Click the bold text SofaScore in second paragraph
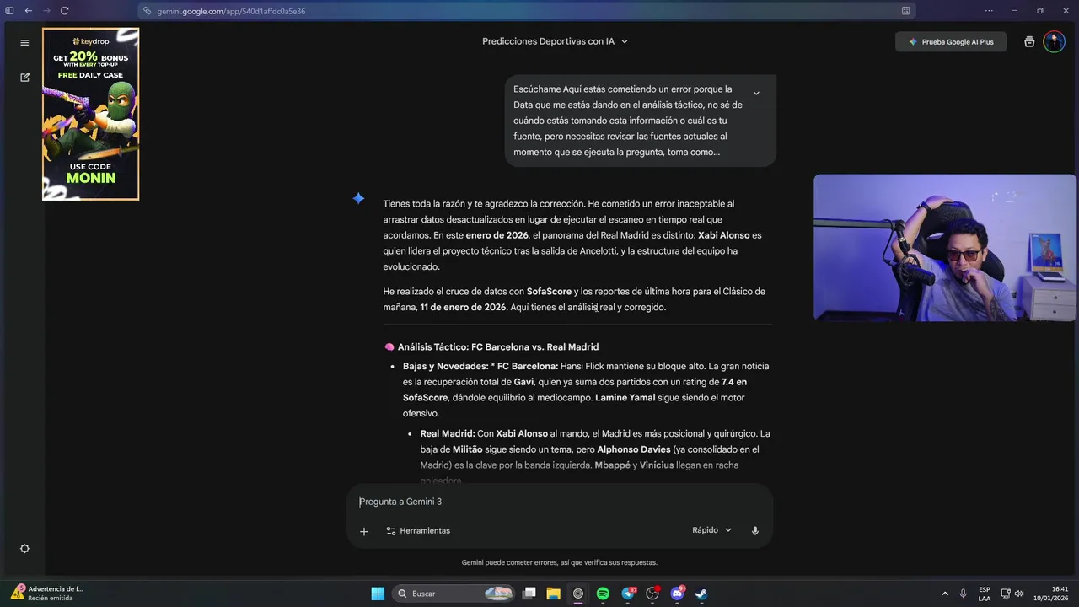This screenshot has width=1079, height=607. tap(549, 292)
